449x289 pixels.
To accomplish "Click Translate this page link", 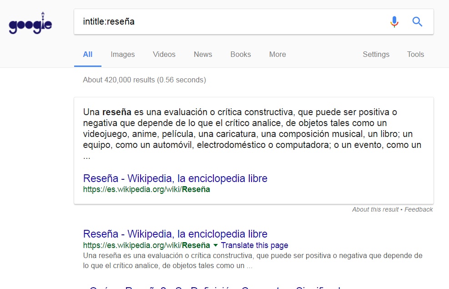I will point(254,245).
